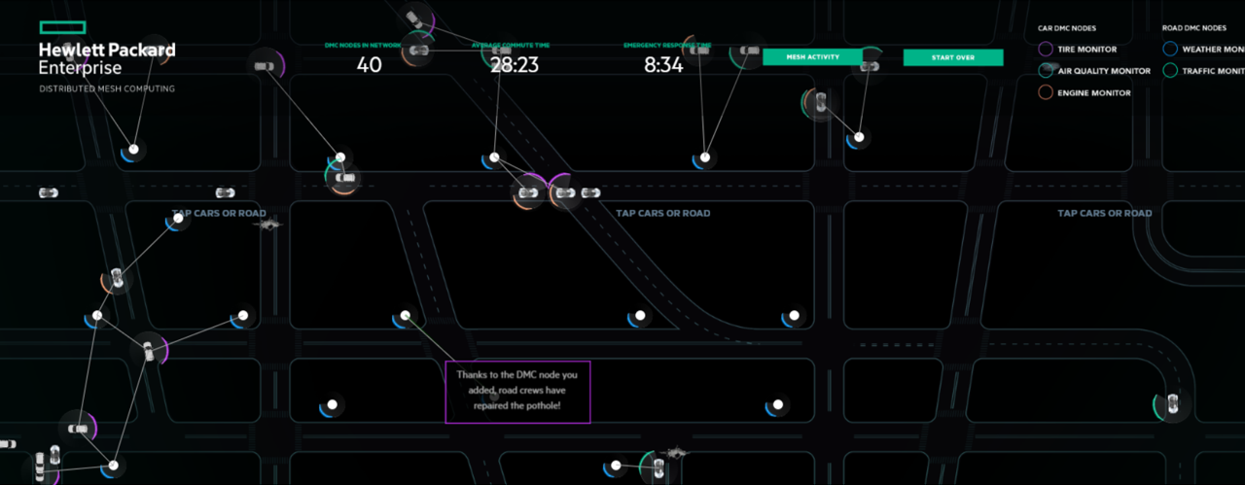This screenshot has height=485, width=1245.
Task: Tap the green-ringed car at the bottom center
Action: [658, 467]
